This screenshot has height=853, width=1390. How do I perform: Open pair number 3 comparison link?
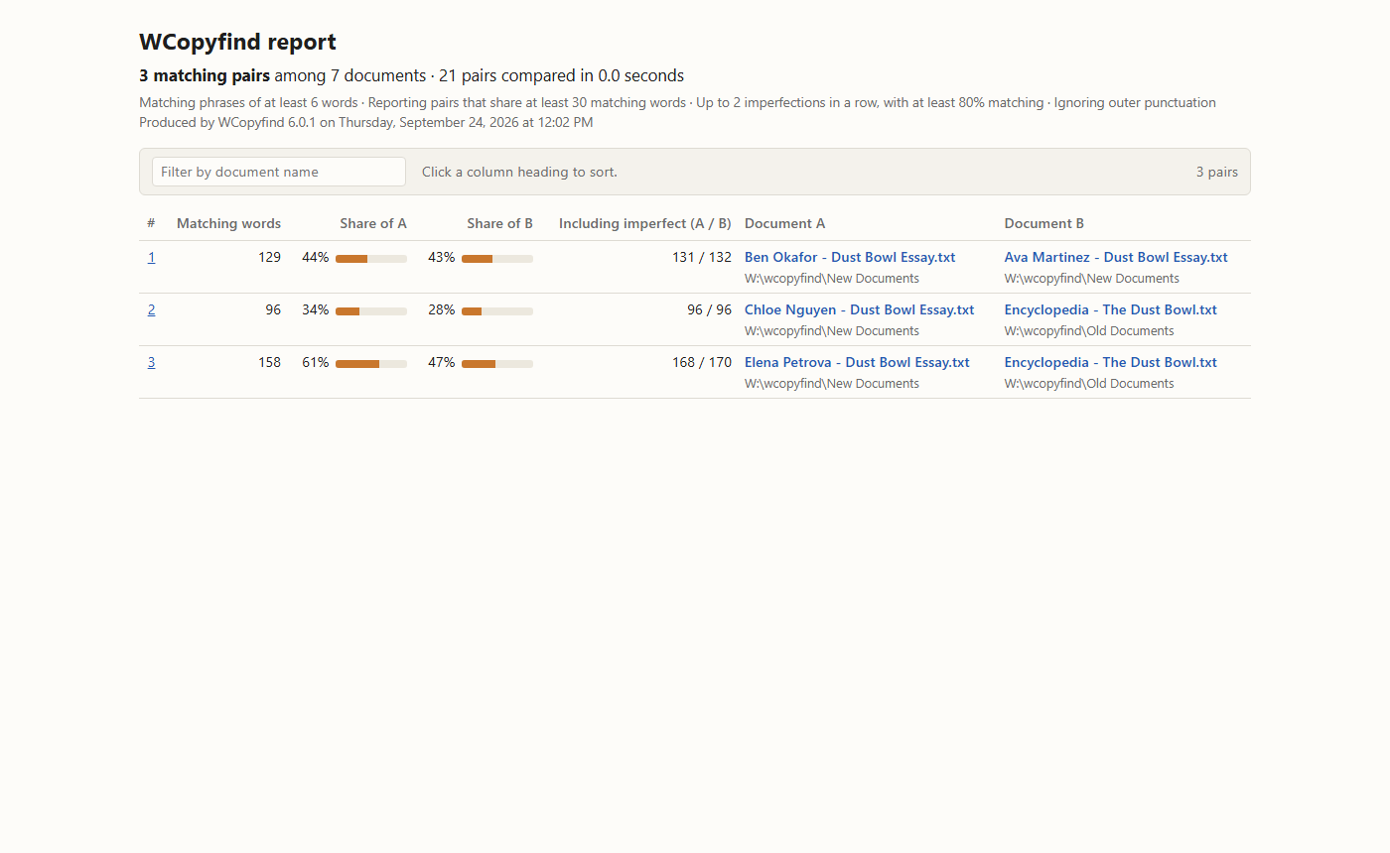[x=152, y=362]
